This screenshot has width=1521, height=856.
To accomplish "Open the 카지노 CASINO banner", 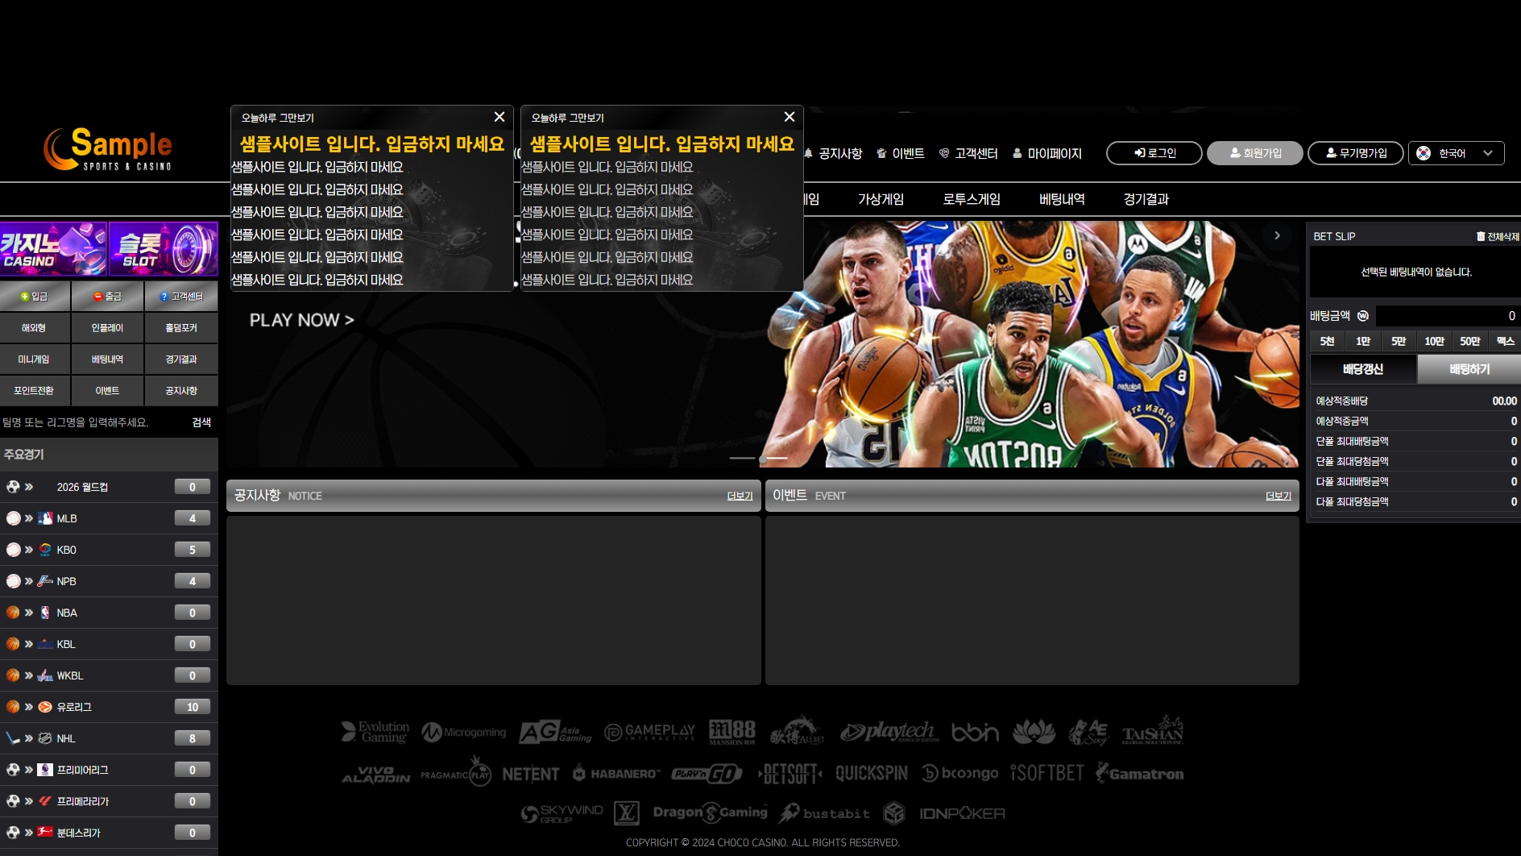I will tap(53, 249).
